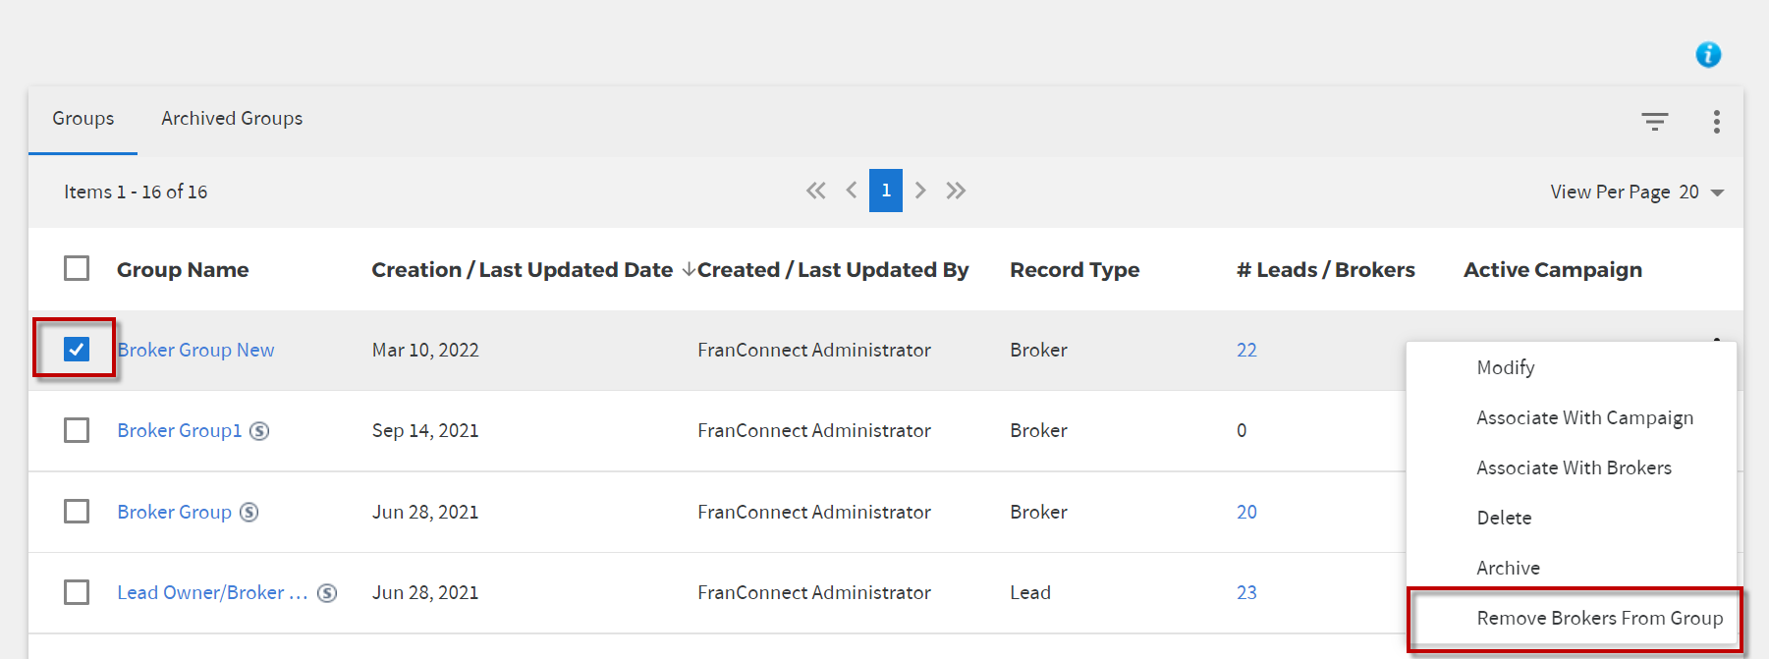Click the S icon beside Broker Group1

click(x=259, y=431)
